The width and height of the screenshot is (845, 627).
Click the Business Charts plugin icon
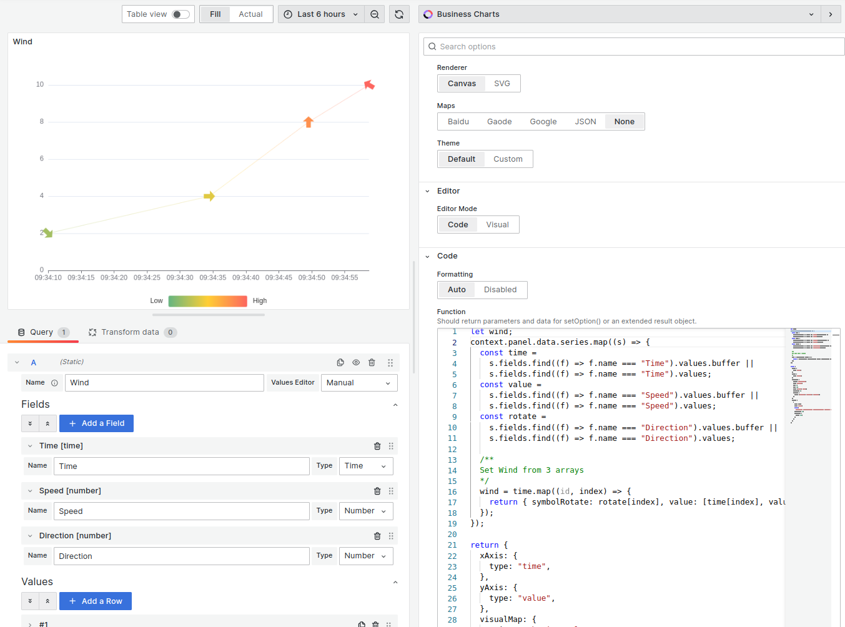click(x=428, y=13)
